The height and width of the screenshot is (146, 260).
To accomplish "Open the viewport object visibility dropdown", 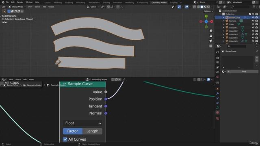I will (x=173, y=7).
